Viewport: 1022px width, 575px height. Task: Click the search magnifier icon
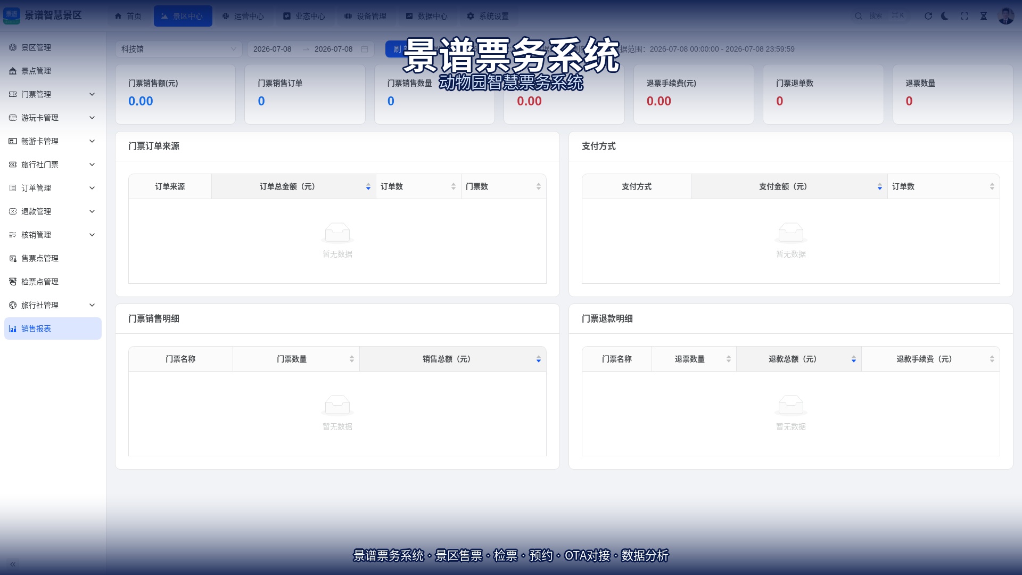click(859, 16)
